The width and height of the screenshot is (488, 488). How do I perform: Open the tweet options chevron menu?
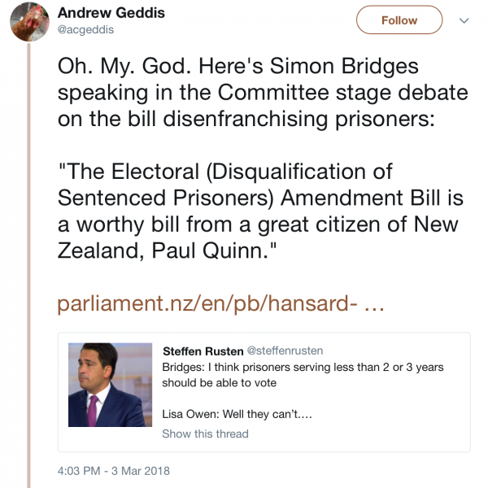coord(464,20)
